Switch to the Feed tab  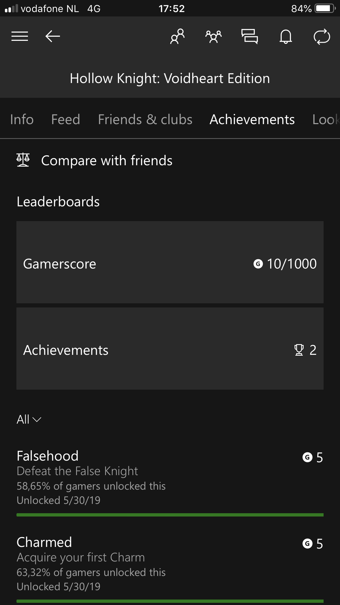click(x=66, y=119)
